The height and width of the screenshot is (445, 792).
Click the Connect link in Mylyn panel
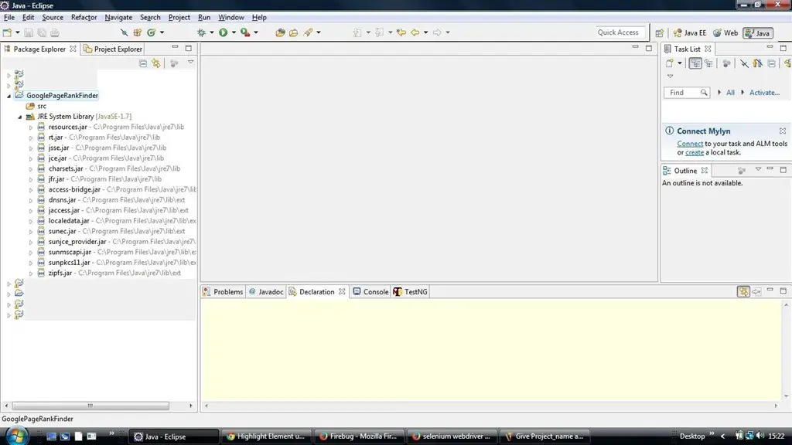pyautogui.click(x=690, y=144)
